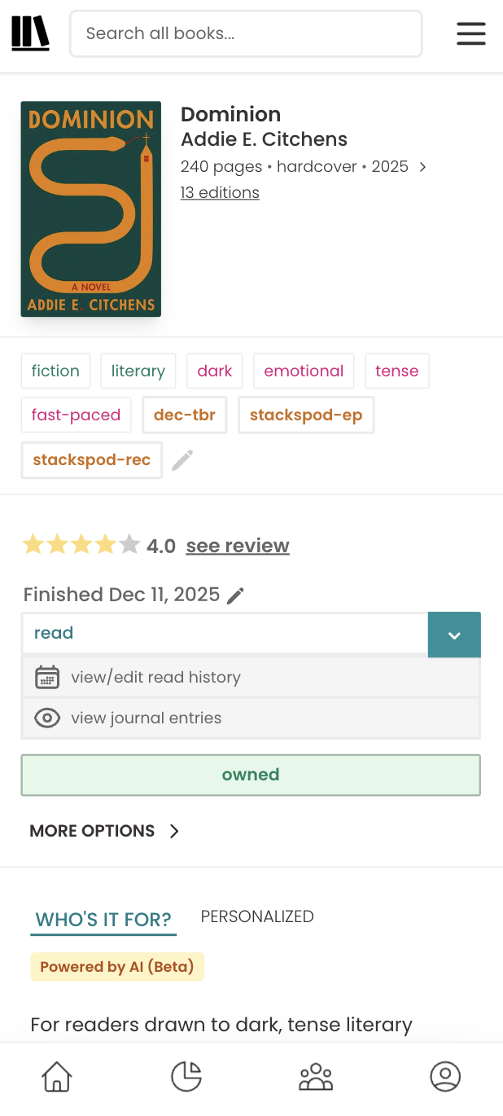Open the home icon in bottom navigation

tap(56, 1075)
